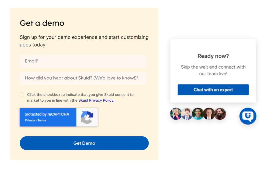Screen dimensions: 261x187
Task: Click the blonde woman's team avatar
Action: coord(176,114)
